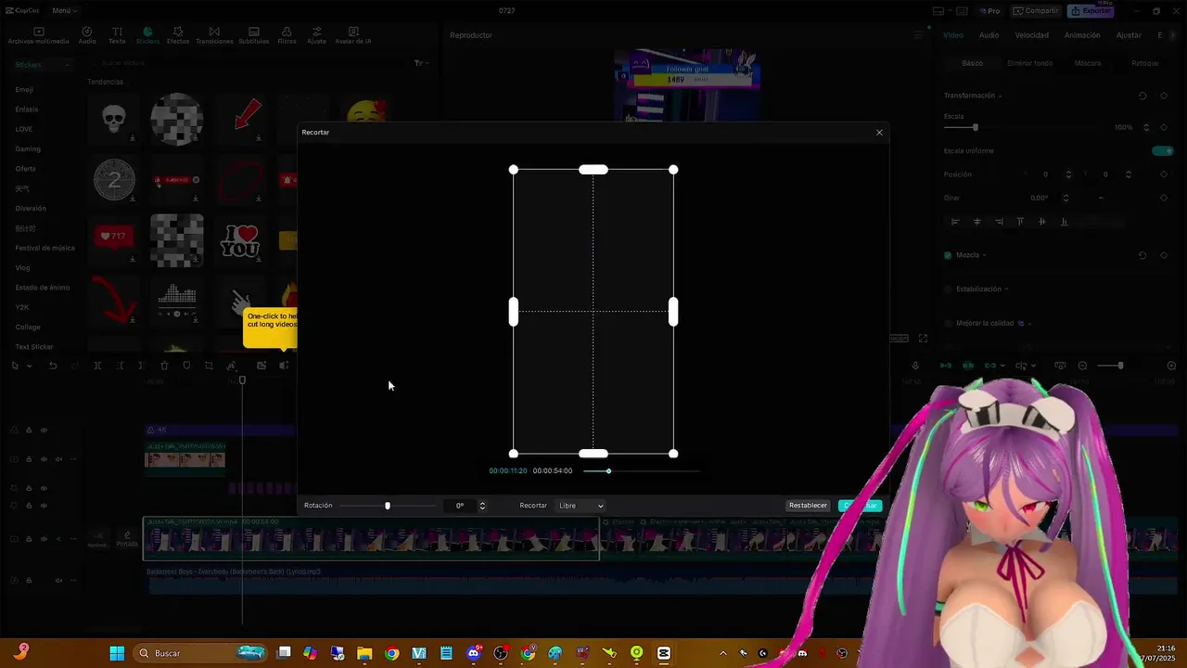Click the timeline zoom-out magnifier icon

point(1082,366)
